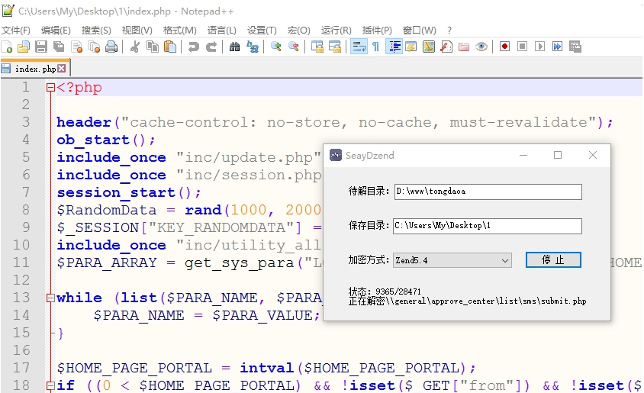Click the New file toolbar icon
The width and height of the screenshot is (644, 393).
point(7,47)
